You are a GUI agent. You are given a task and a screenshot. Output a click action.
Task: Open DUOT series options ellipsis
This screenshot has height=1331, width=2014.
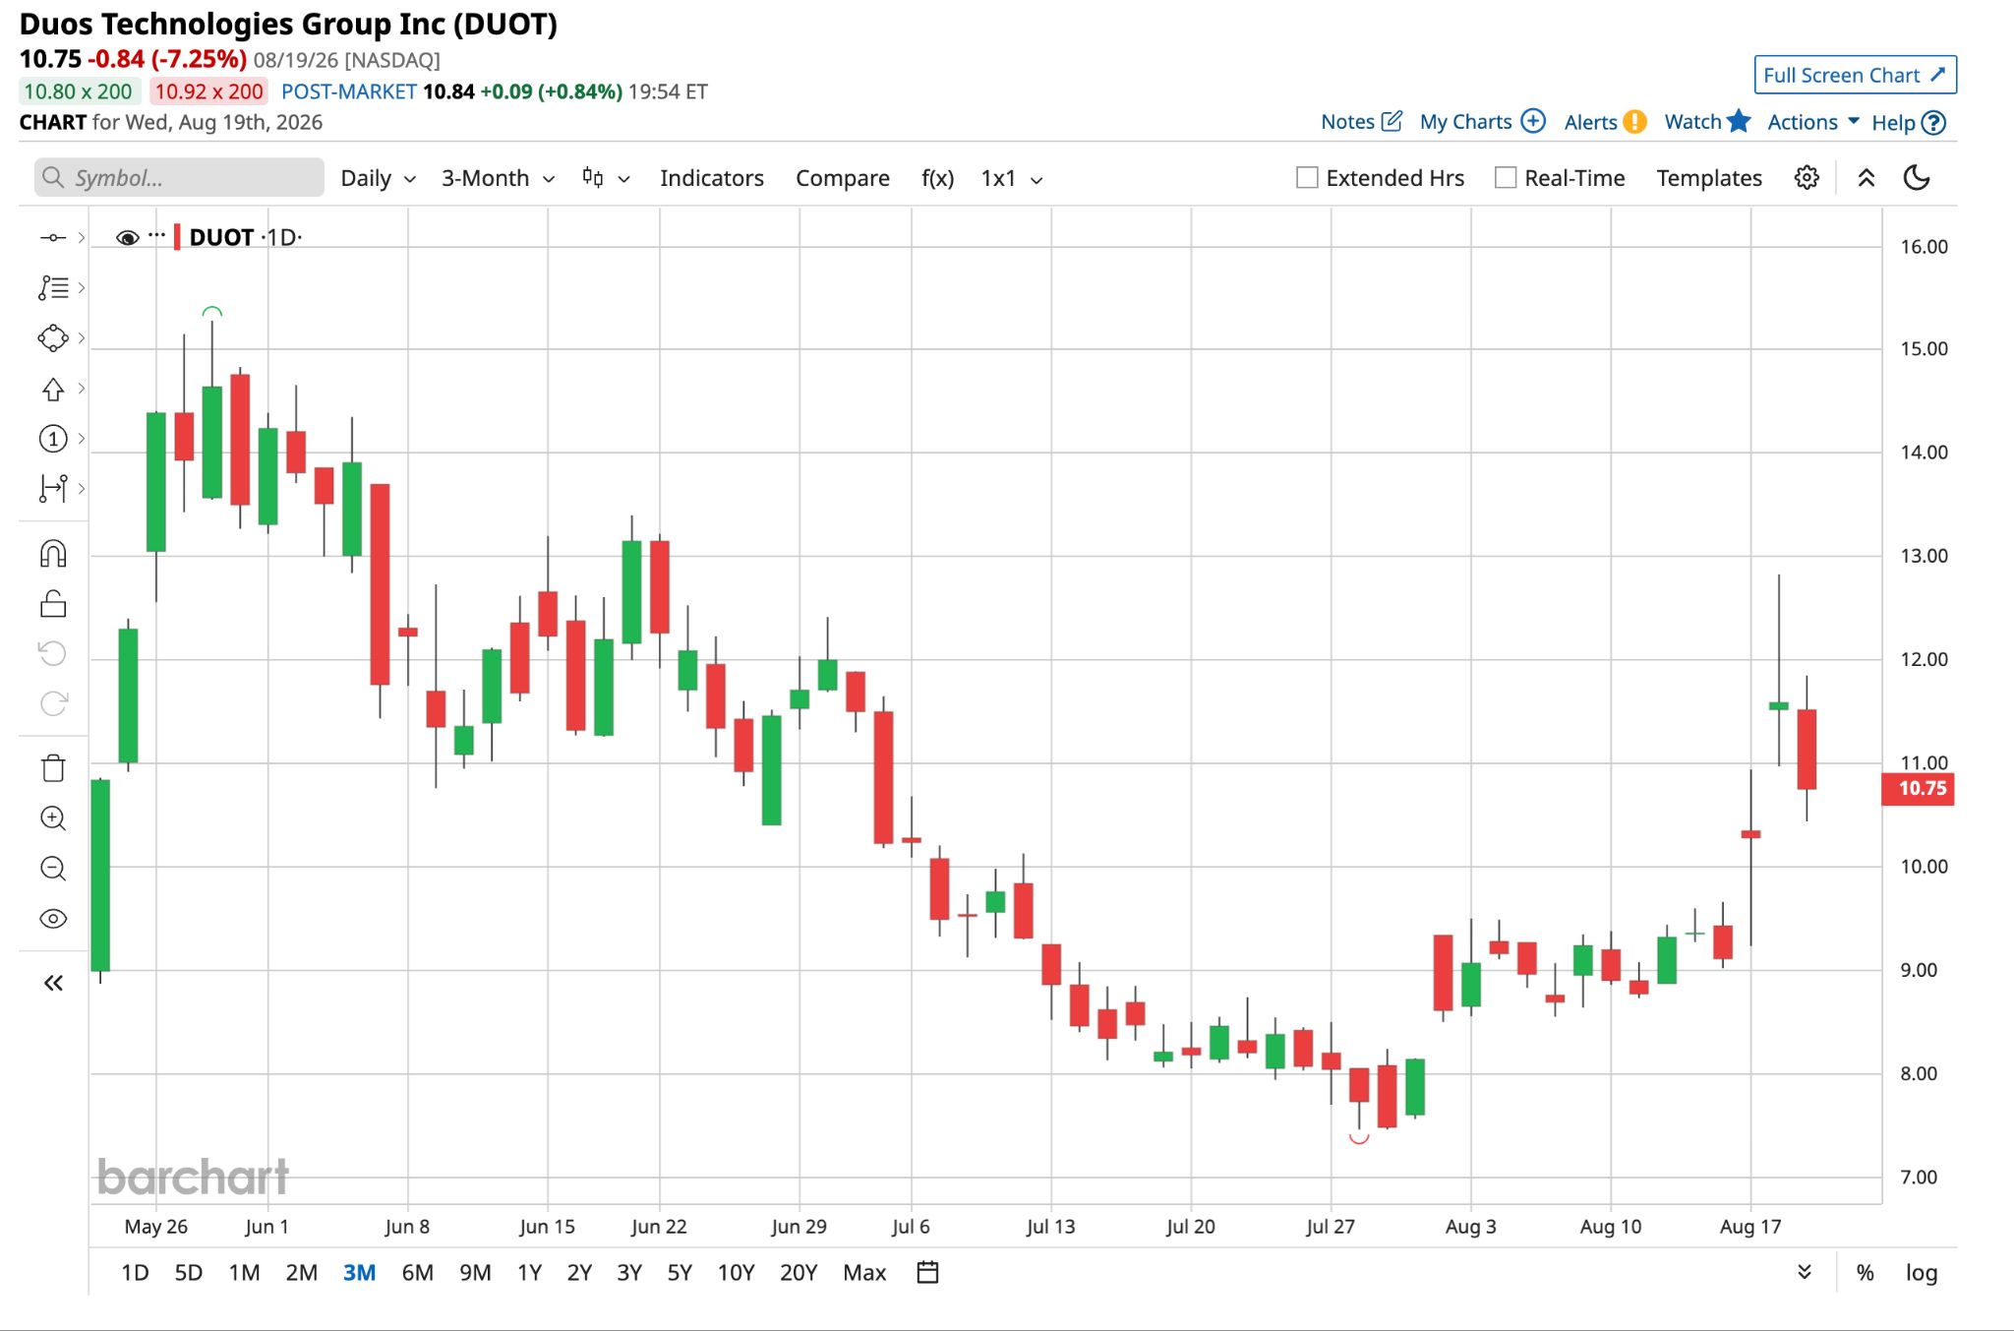tap(157, 236)
